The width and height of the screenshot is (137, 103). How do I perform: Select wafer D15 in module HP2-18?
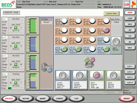106,30
